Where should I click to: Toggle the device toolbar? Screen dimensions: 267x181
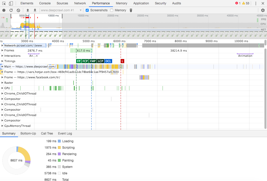pyautogui.click(x=10, y=3)
